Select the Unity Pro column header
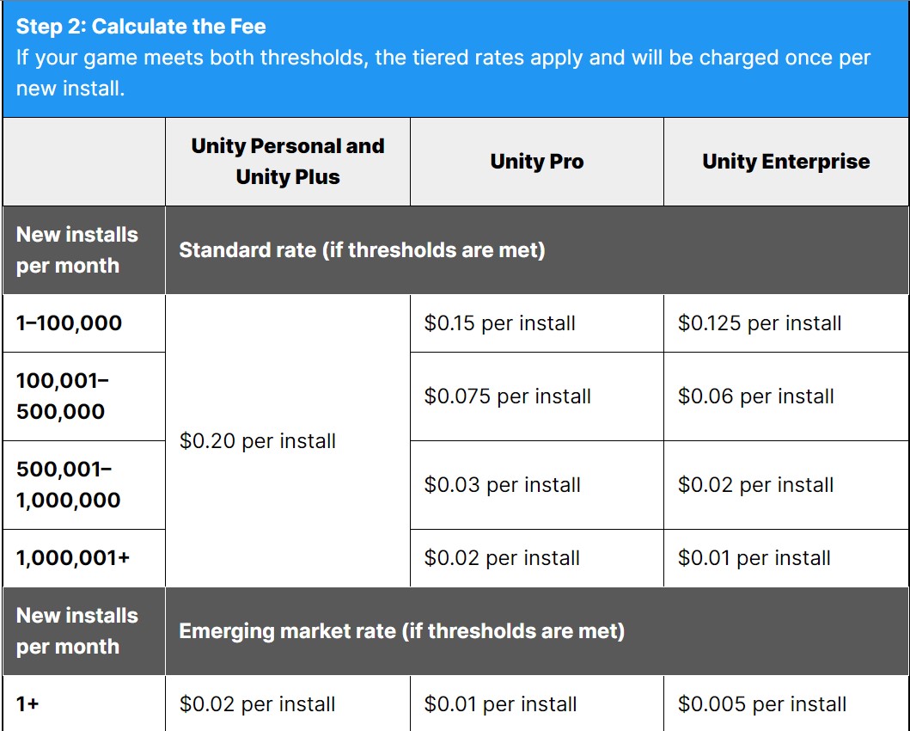This screenshot has width=910, height=731. coord(537,162)
